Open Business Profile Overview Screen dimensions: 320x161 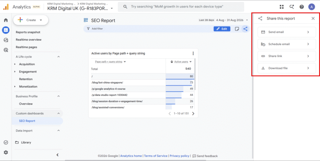coord(26,104)
